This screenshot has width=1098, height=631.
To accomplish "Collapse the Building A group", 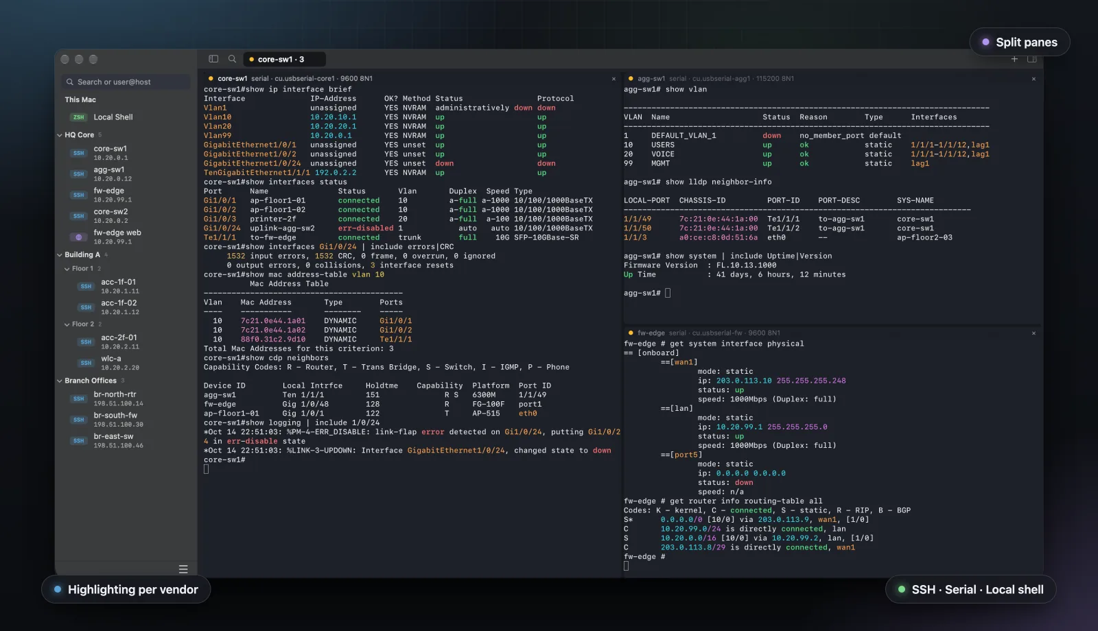I will 60,255.
